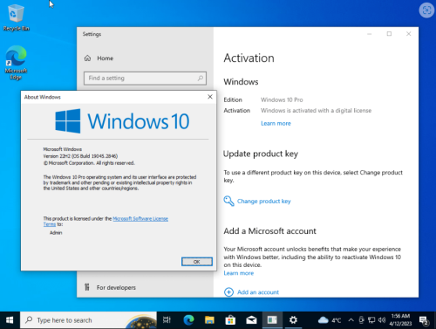Click the Activation page heading
Image resolution: width=436 pixels, height=329 pixels.
click(x=249, y=58)
